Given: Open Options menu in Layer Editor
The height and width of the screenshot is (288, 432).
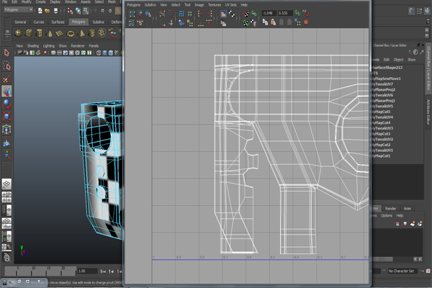Looking at the screenshot, I should click(387, 216).
